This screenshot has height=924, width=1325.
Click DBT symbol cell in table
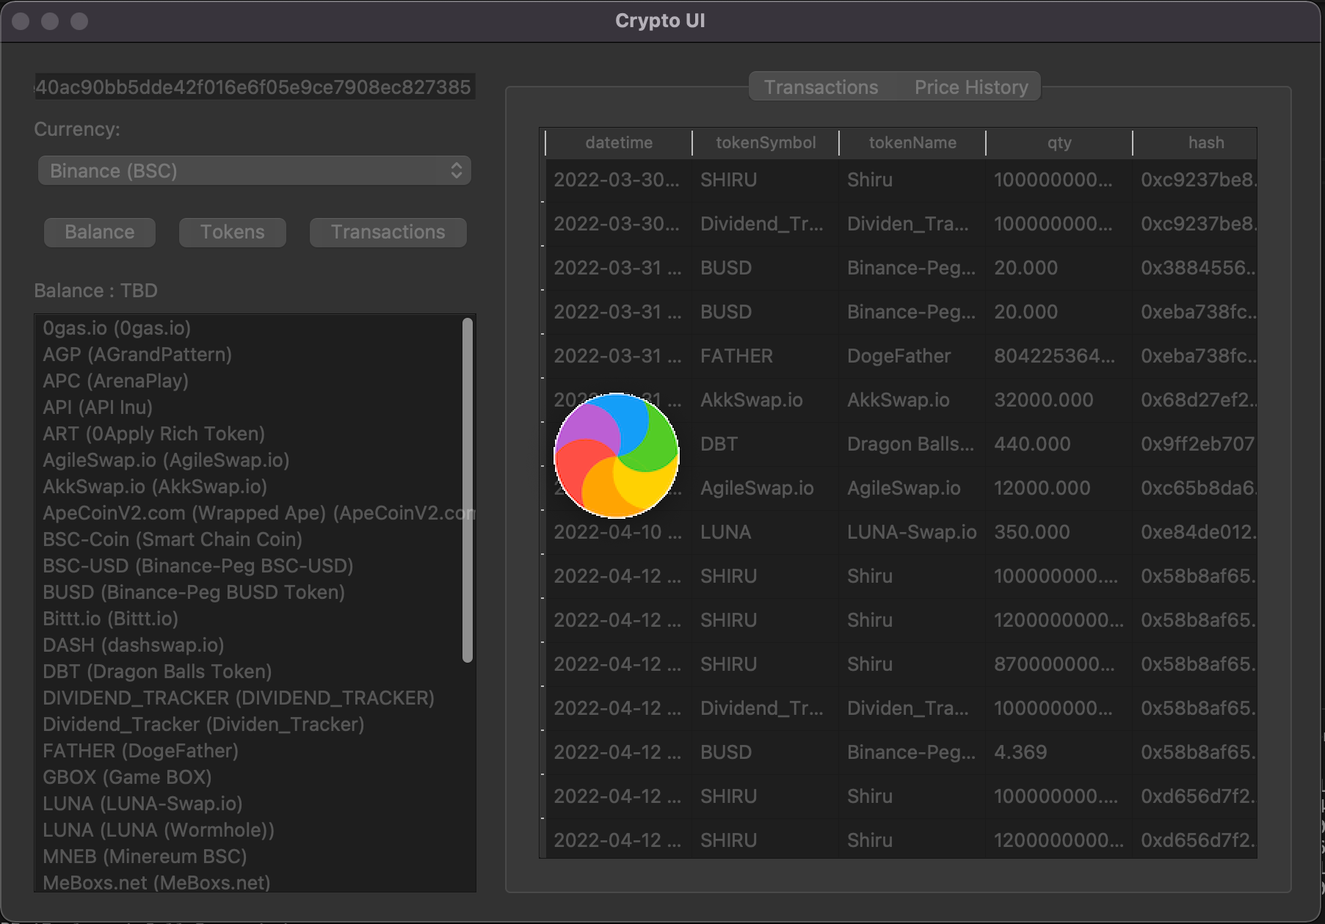pyautogui.click(x=766, y=444)
